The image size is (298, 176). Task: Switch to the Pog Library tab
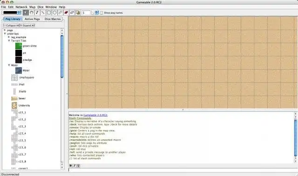click(x=13, y=19)
